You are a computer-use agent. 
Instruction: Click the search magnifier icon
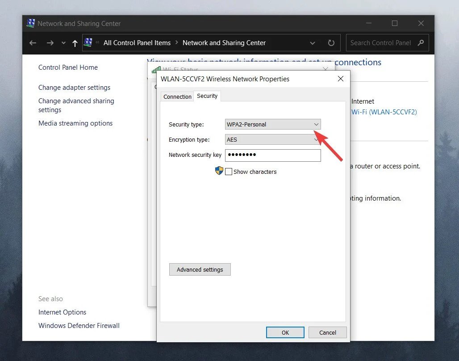pyautogui.click(x=421, y=43)
